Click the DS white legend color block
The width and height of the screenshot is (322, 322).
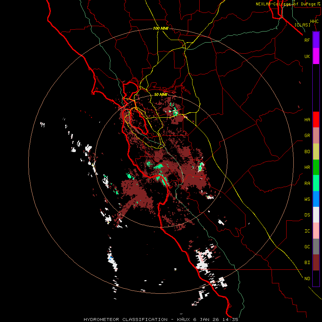coord(316,215)
